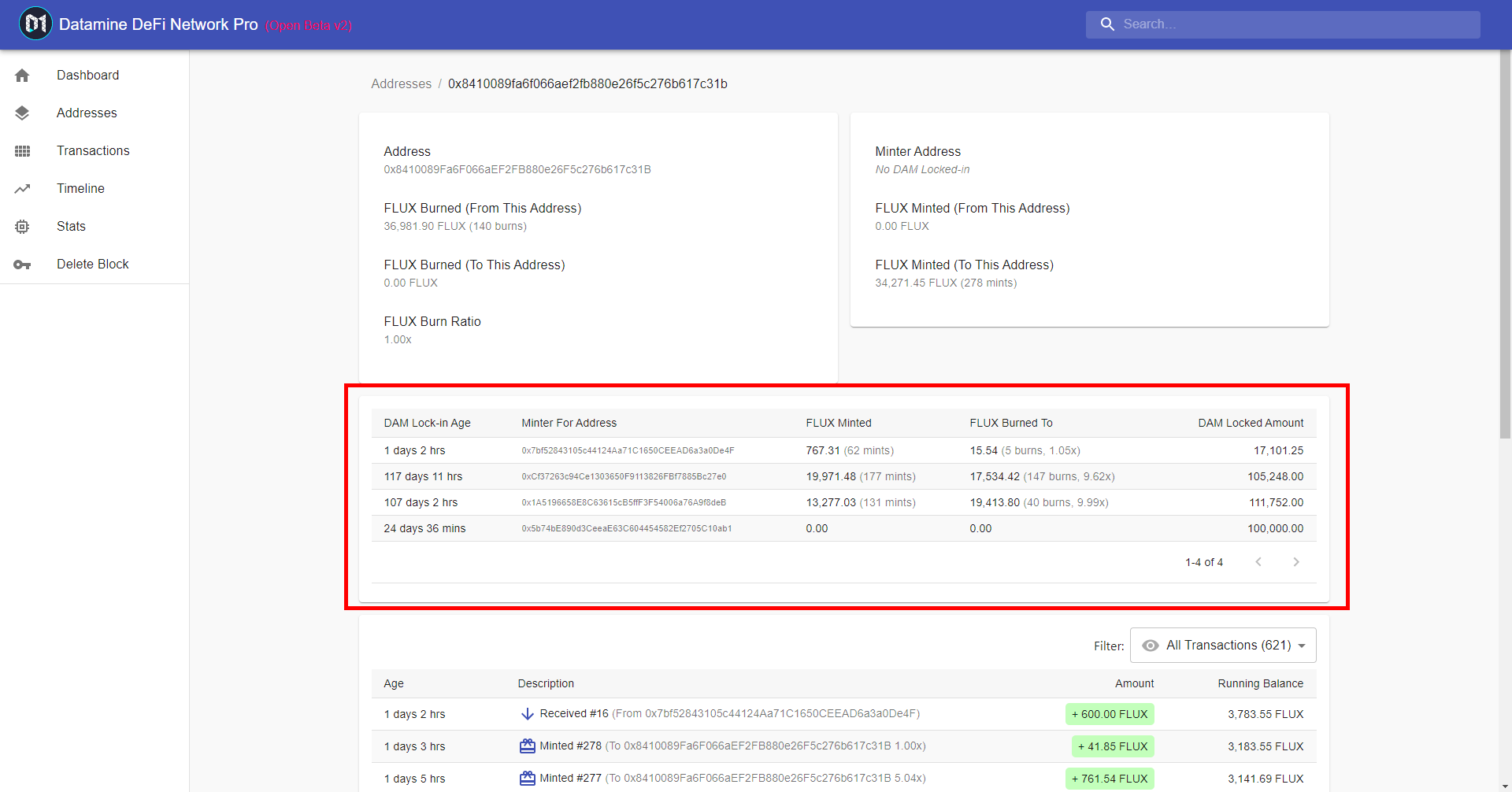Select Delete Block in the sidebar
The height and width of the screenshot is (792, 1512).
(x=94, y=265)
